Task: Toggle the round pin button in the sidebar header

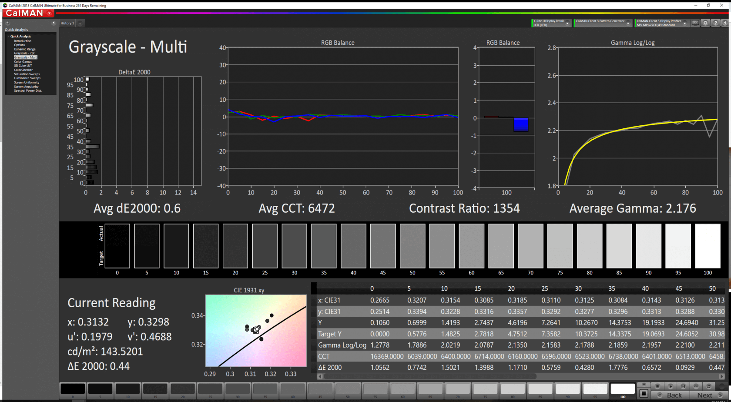Action: (x=7, y=23)
